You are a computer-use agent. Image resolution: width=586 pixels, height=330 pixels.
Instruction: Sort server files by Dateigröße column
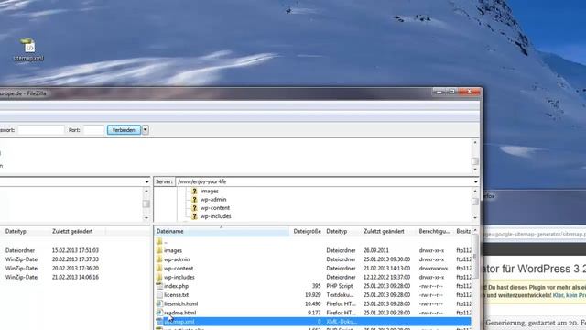pyautogui.click(x=306, y=231)
